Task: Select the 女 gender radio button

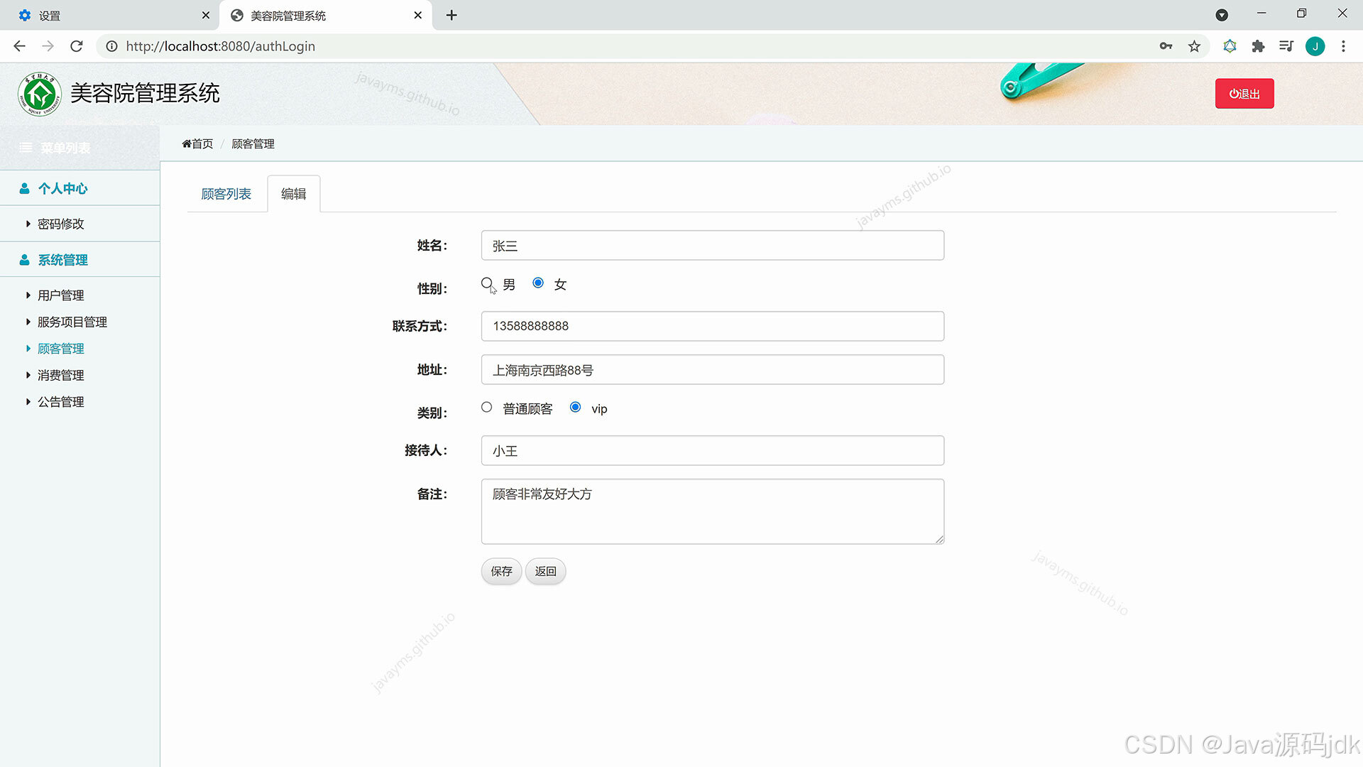Action: coord(538,283)
